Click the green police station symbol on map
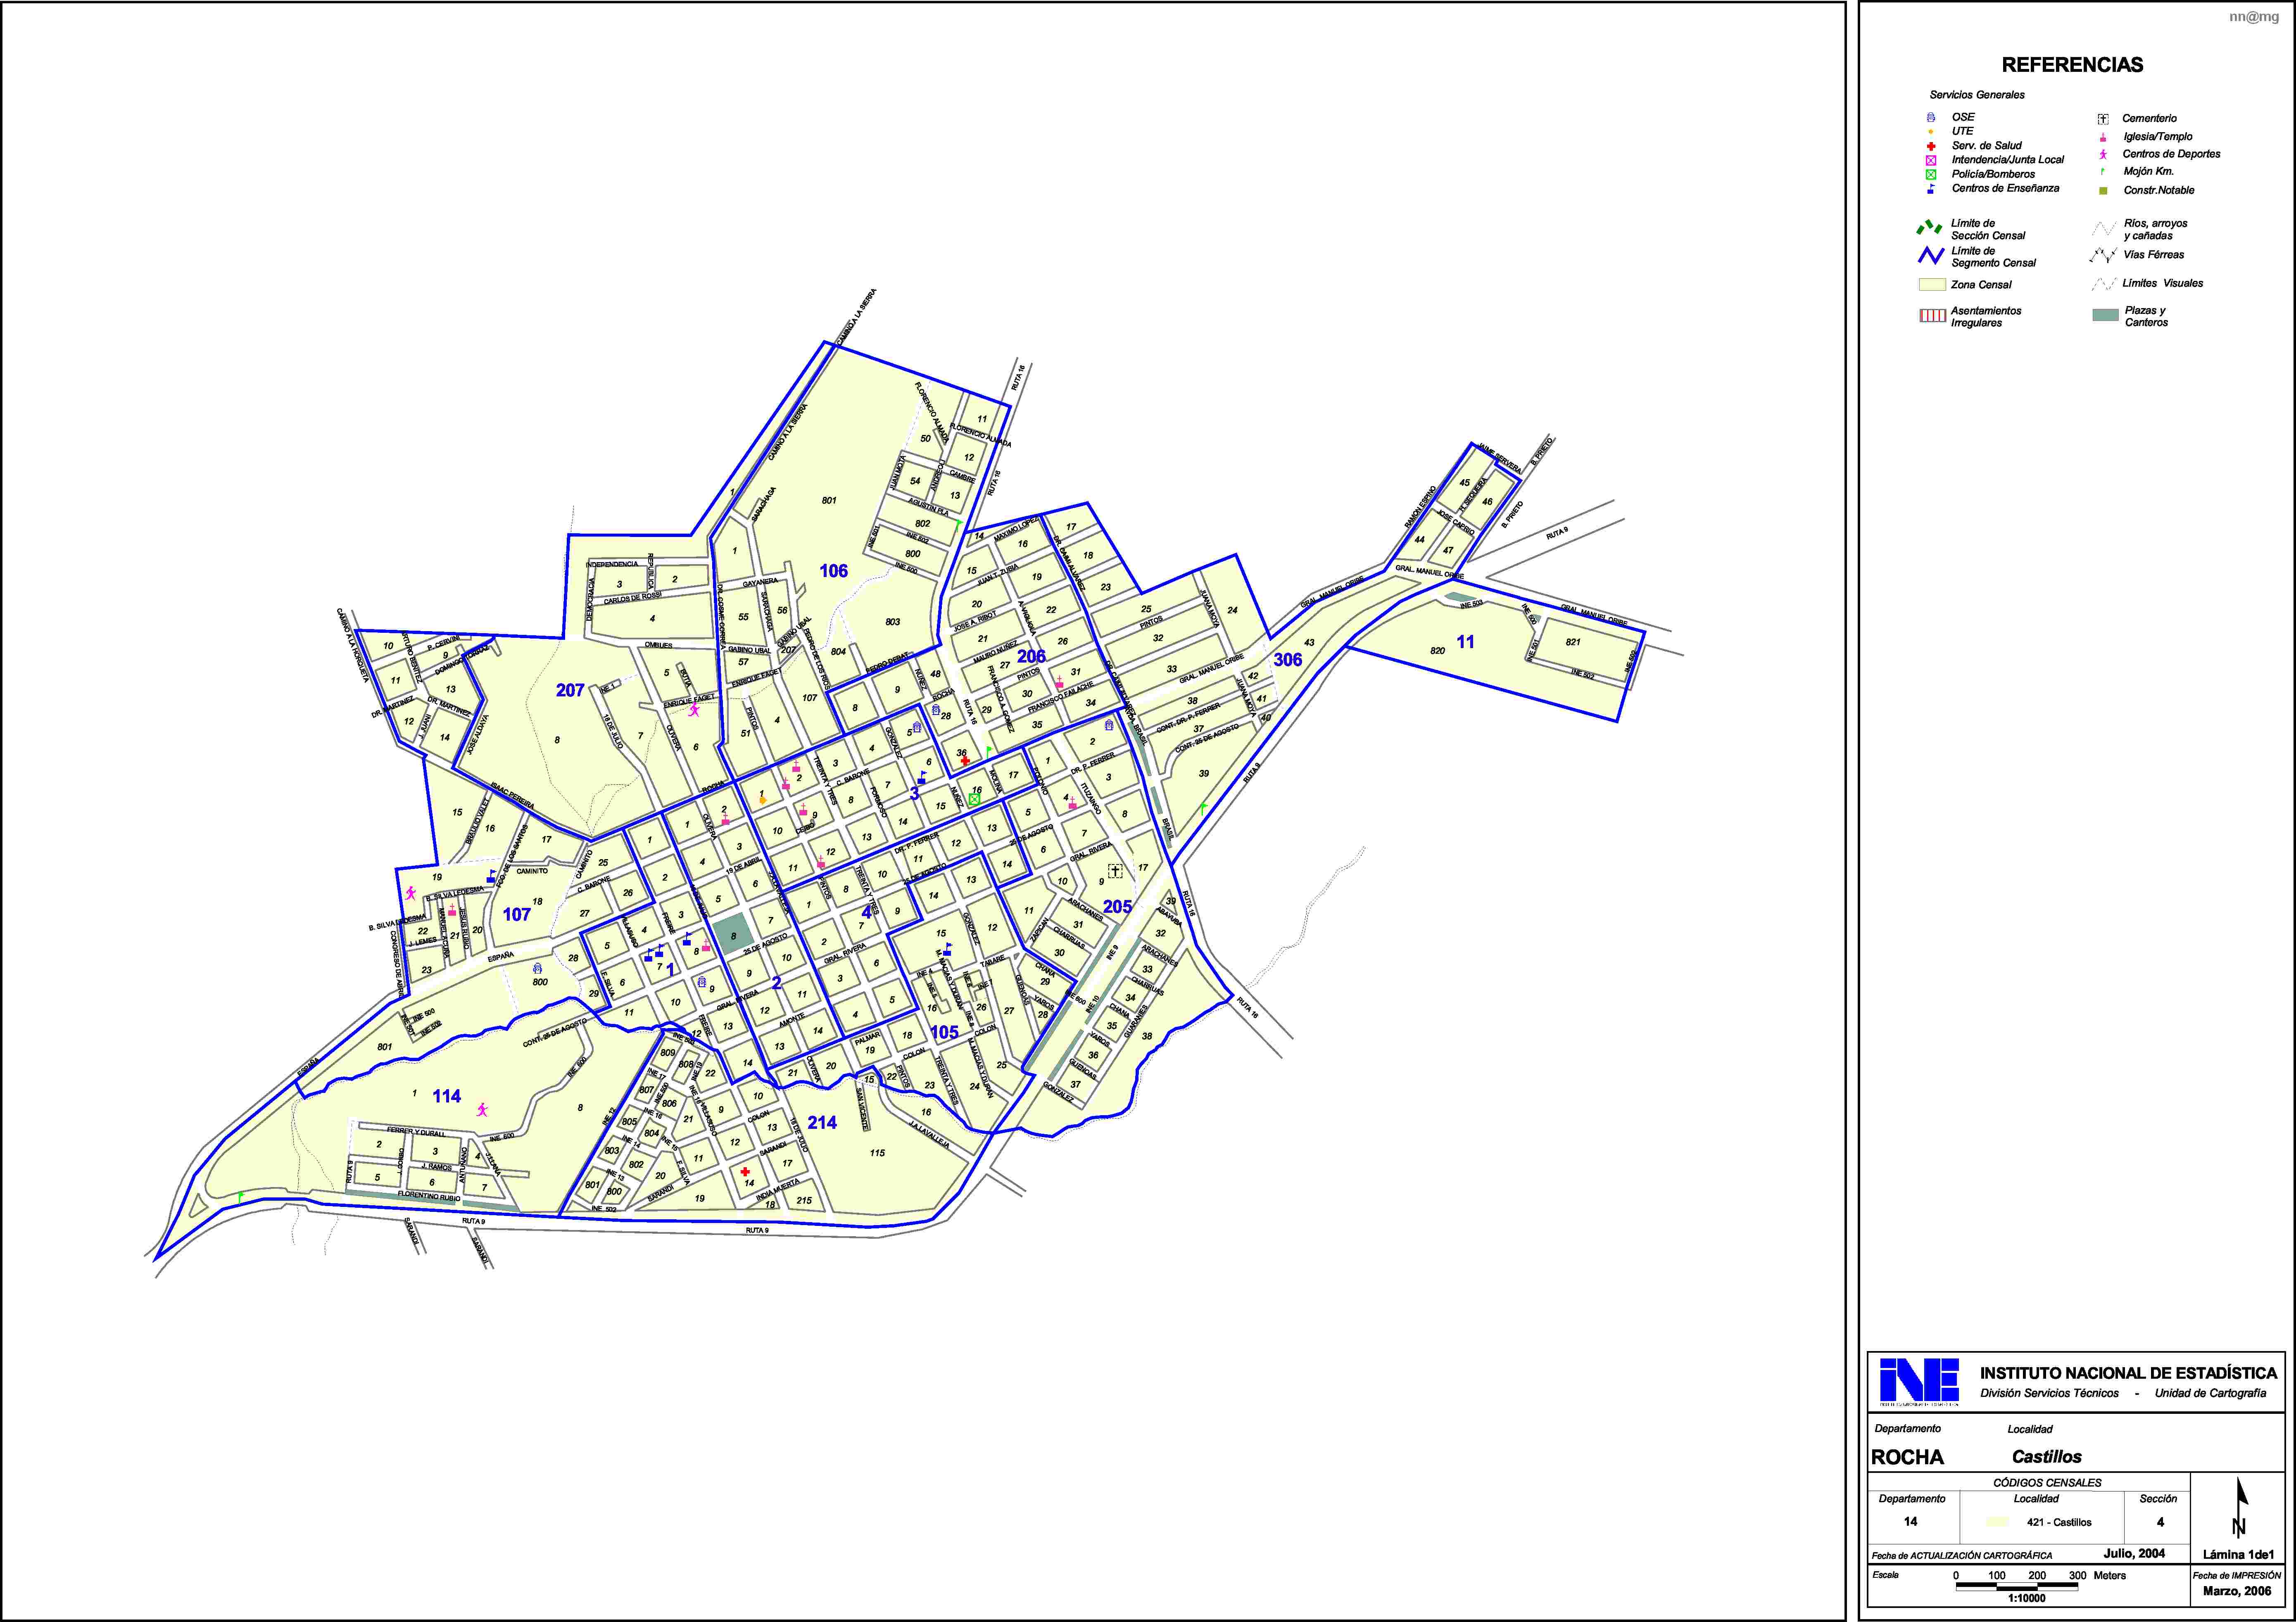This screenshot has width=2296, height=1622. (974, 799)
